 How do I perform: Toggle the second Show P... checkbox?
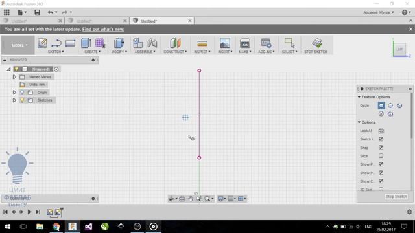click(381, 173)
